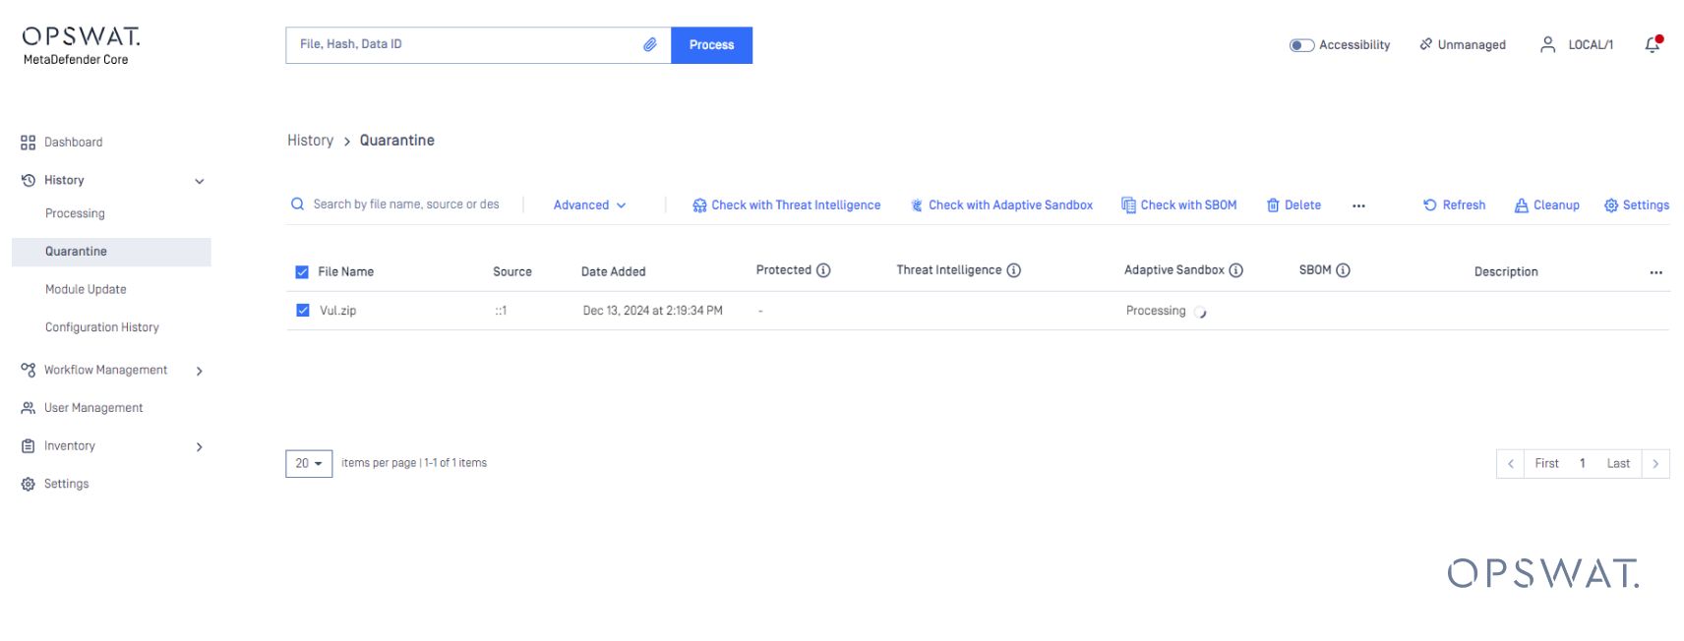Expand the Advanced search dropdown

pyautogui.click(x=589, y=205)
